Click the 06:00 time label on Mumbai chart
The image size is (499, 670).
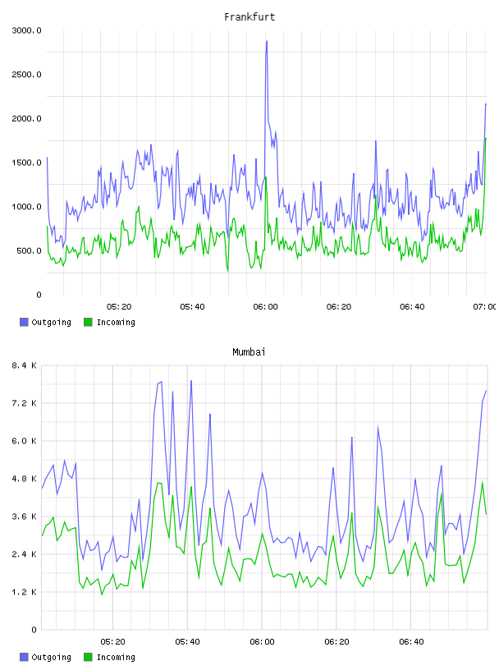coord(262,641)
